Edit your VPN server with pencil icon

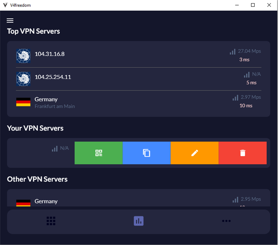(x=194, y=153)
